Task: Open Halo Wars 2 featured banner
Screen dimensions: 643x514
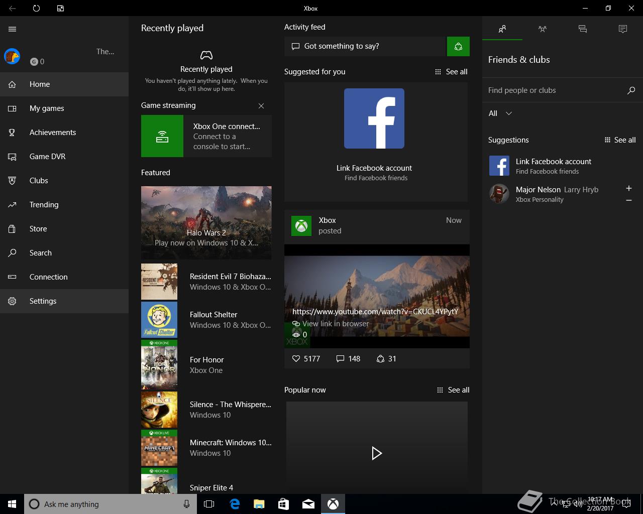Action: pos(206,223)
